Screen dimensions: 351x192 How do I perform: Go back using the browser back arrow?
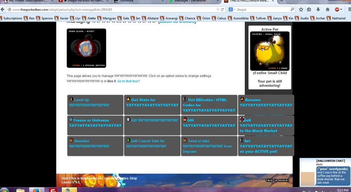point(2,9)
